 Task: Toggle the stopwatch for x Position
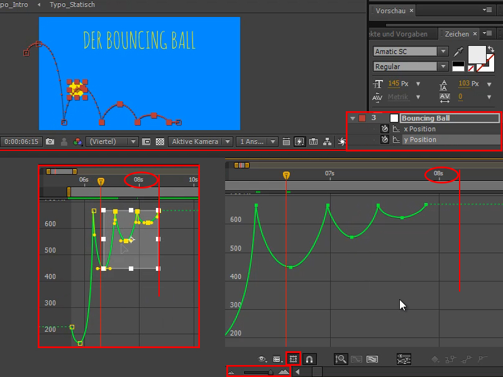coord(385,129)
